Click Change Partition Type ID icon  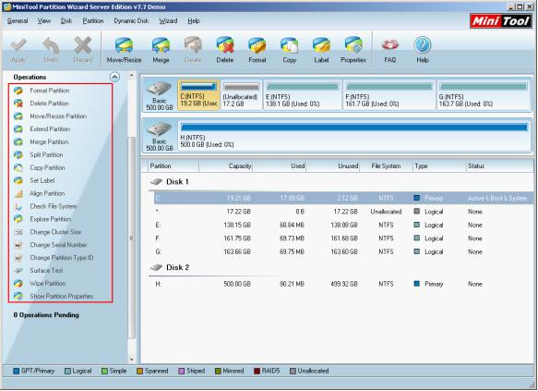(18, 258)
